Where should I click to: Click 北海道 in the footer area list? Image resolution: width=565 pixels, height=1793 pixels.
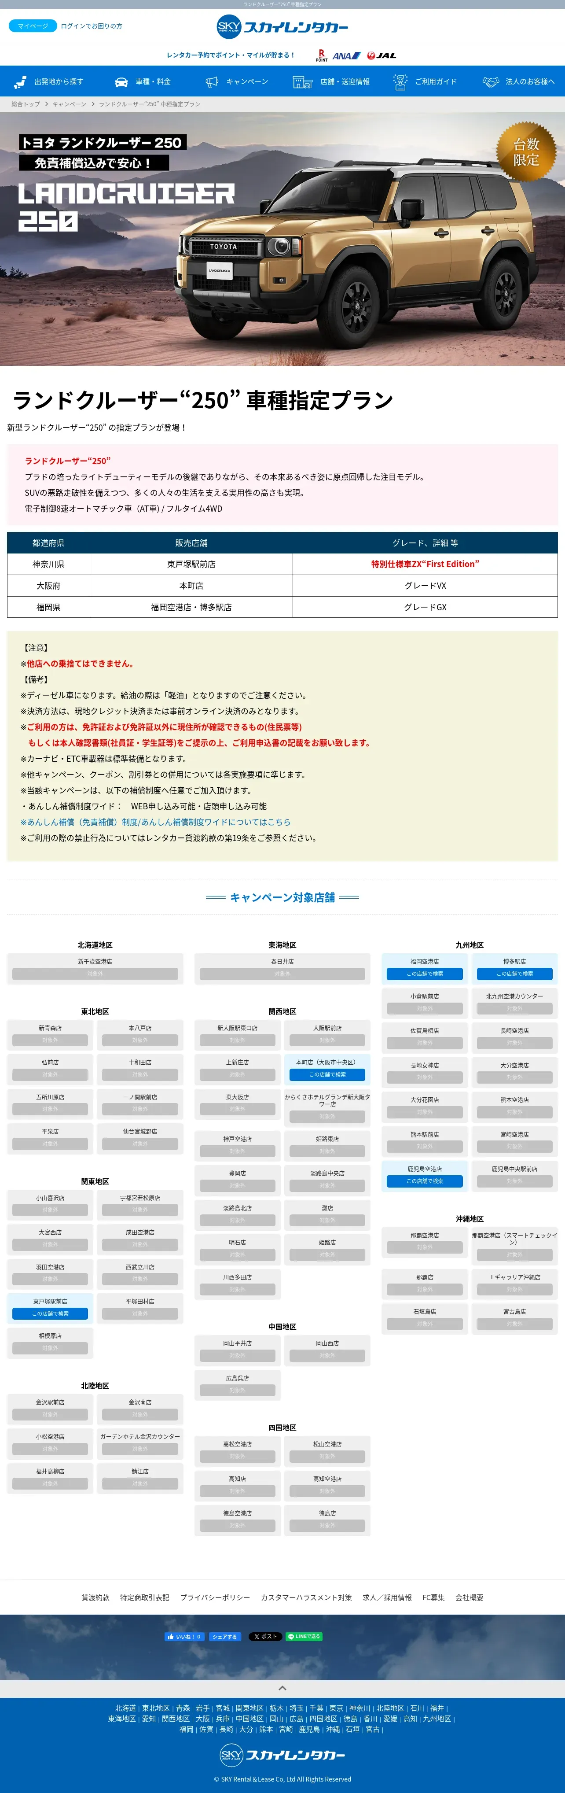click(x=125, y=1708)
